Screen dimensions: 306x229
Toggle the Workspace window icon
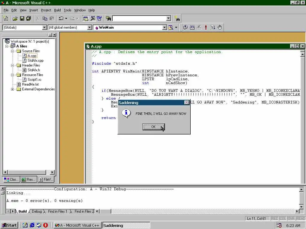pos(85,18)
